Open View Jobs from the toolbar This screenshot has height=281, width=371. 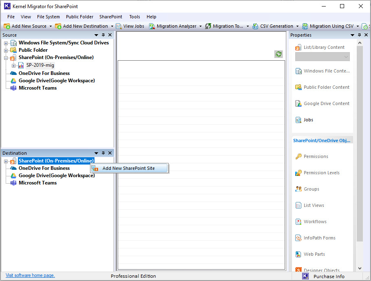point(130,26)
